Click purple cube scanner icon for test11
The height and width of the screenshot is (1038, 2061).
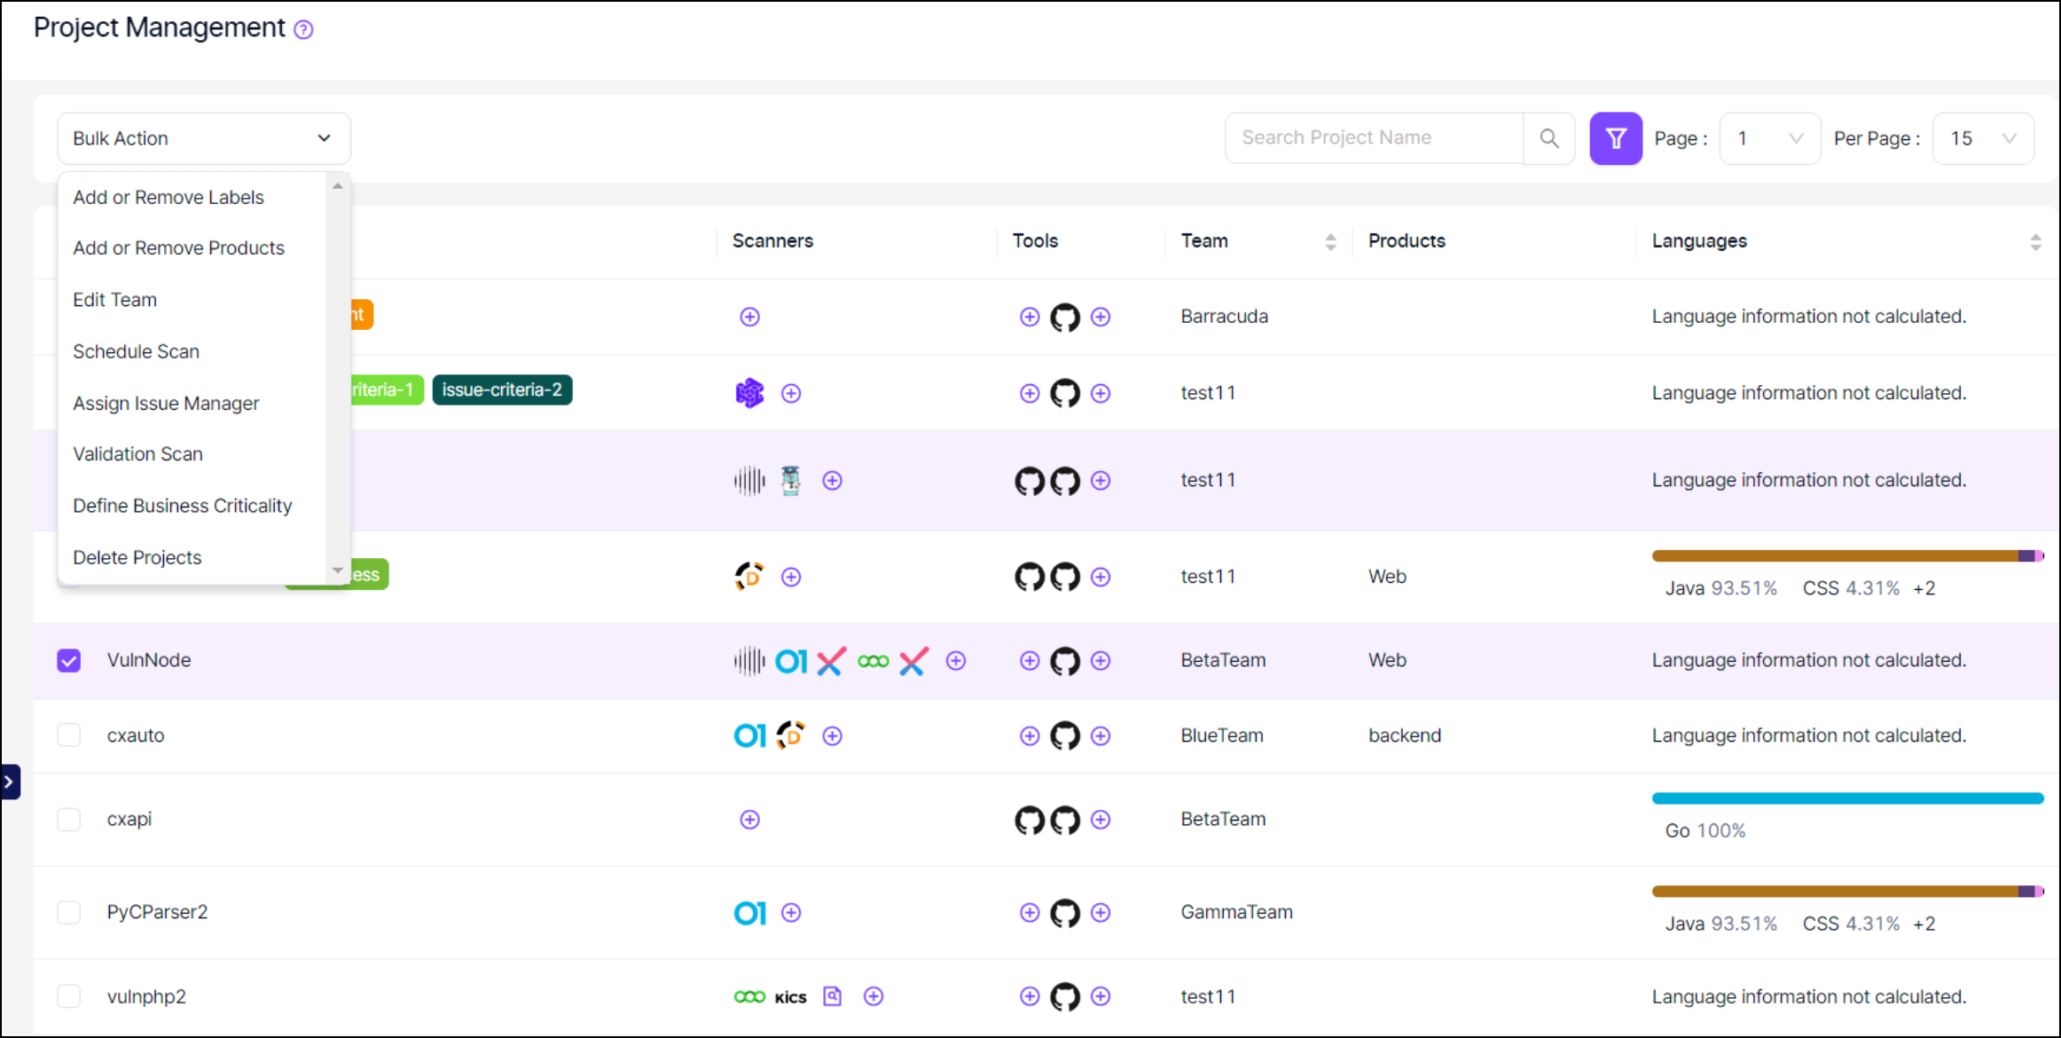(749, 393)
